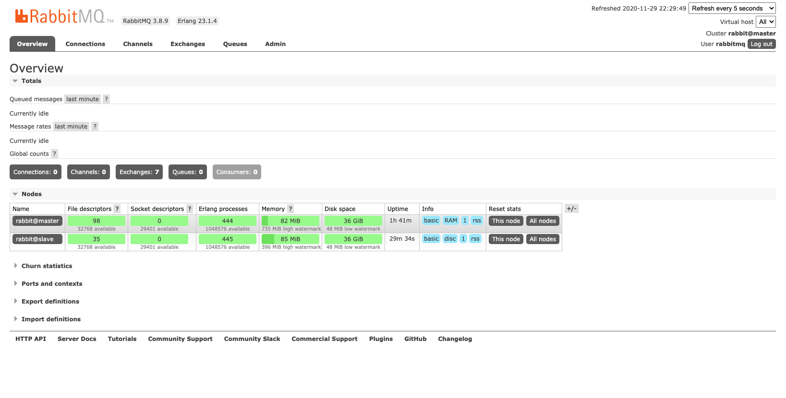The image size is (786, 398).
Task: Click rabbit@slave memory bar 85 MiB
Action: (x=290, y=239)
